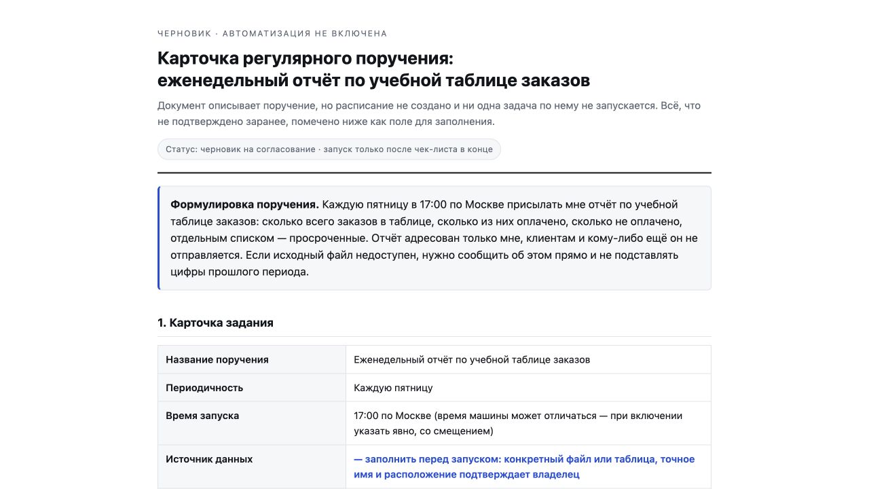The image size is (869, 489).
Task: Click the second title line 'еженедельный отчёт'
Action: click(x=373, y=80)
